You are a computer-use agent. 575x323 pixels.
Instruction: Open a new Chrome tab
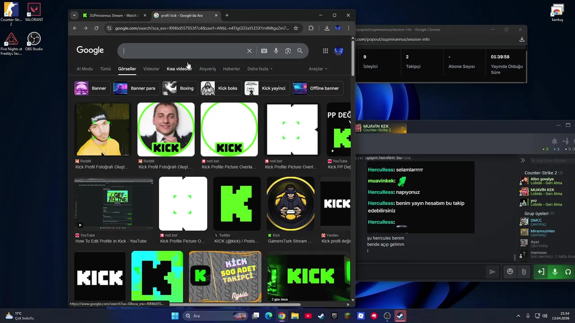[227, 15]
